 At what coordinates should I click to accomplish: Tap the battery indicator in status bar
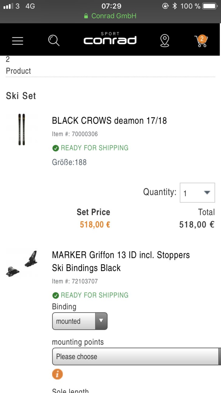pos(209,6)
